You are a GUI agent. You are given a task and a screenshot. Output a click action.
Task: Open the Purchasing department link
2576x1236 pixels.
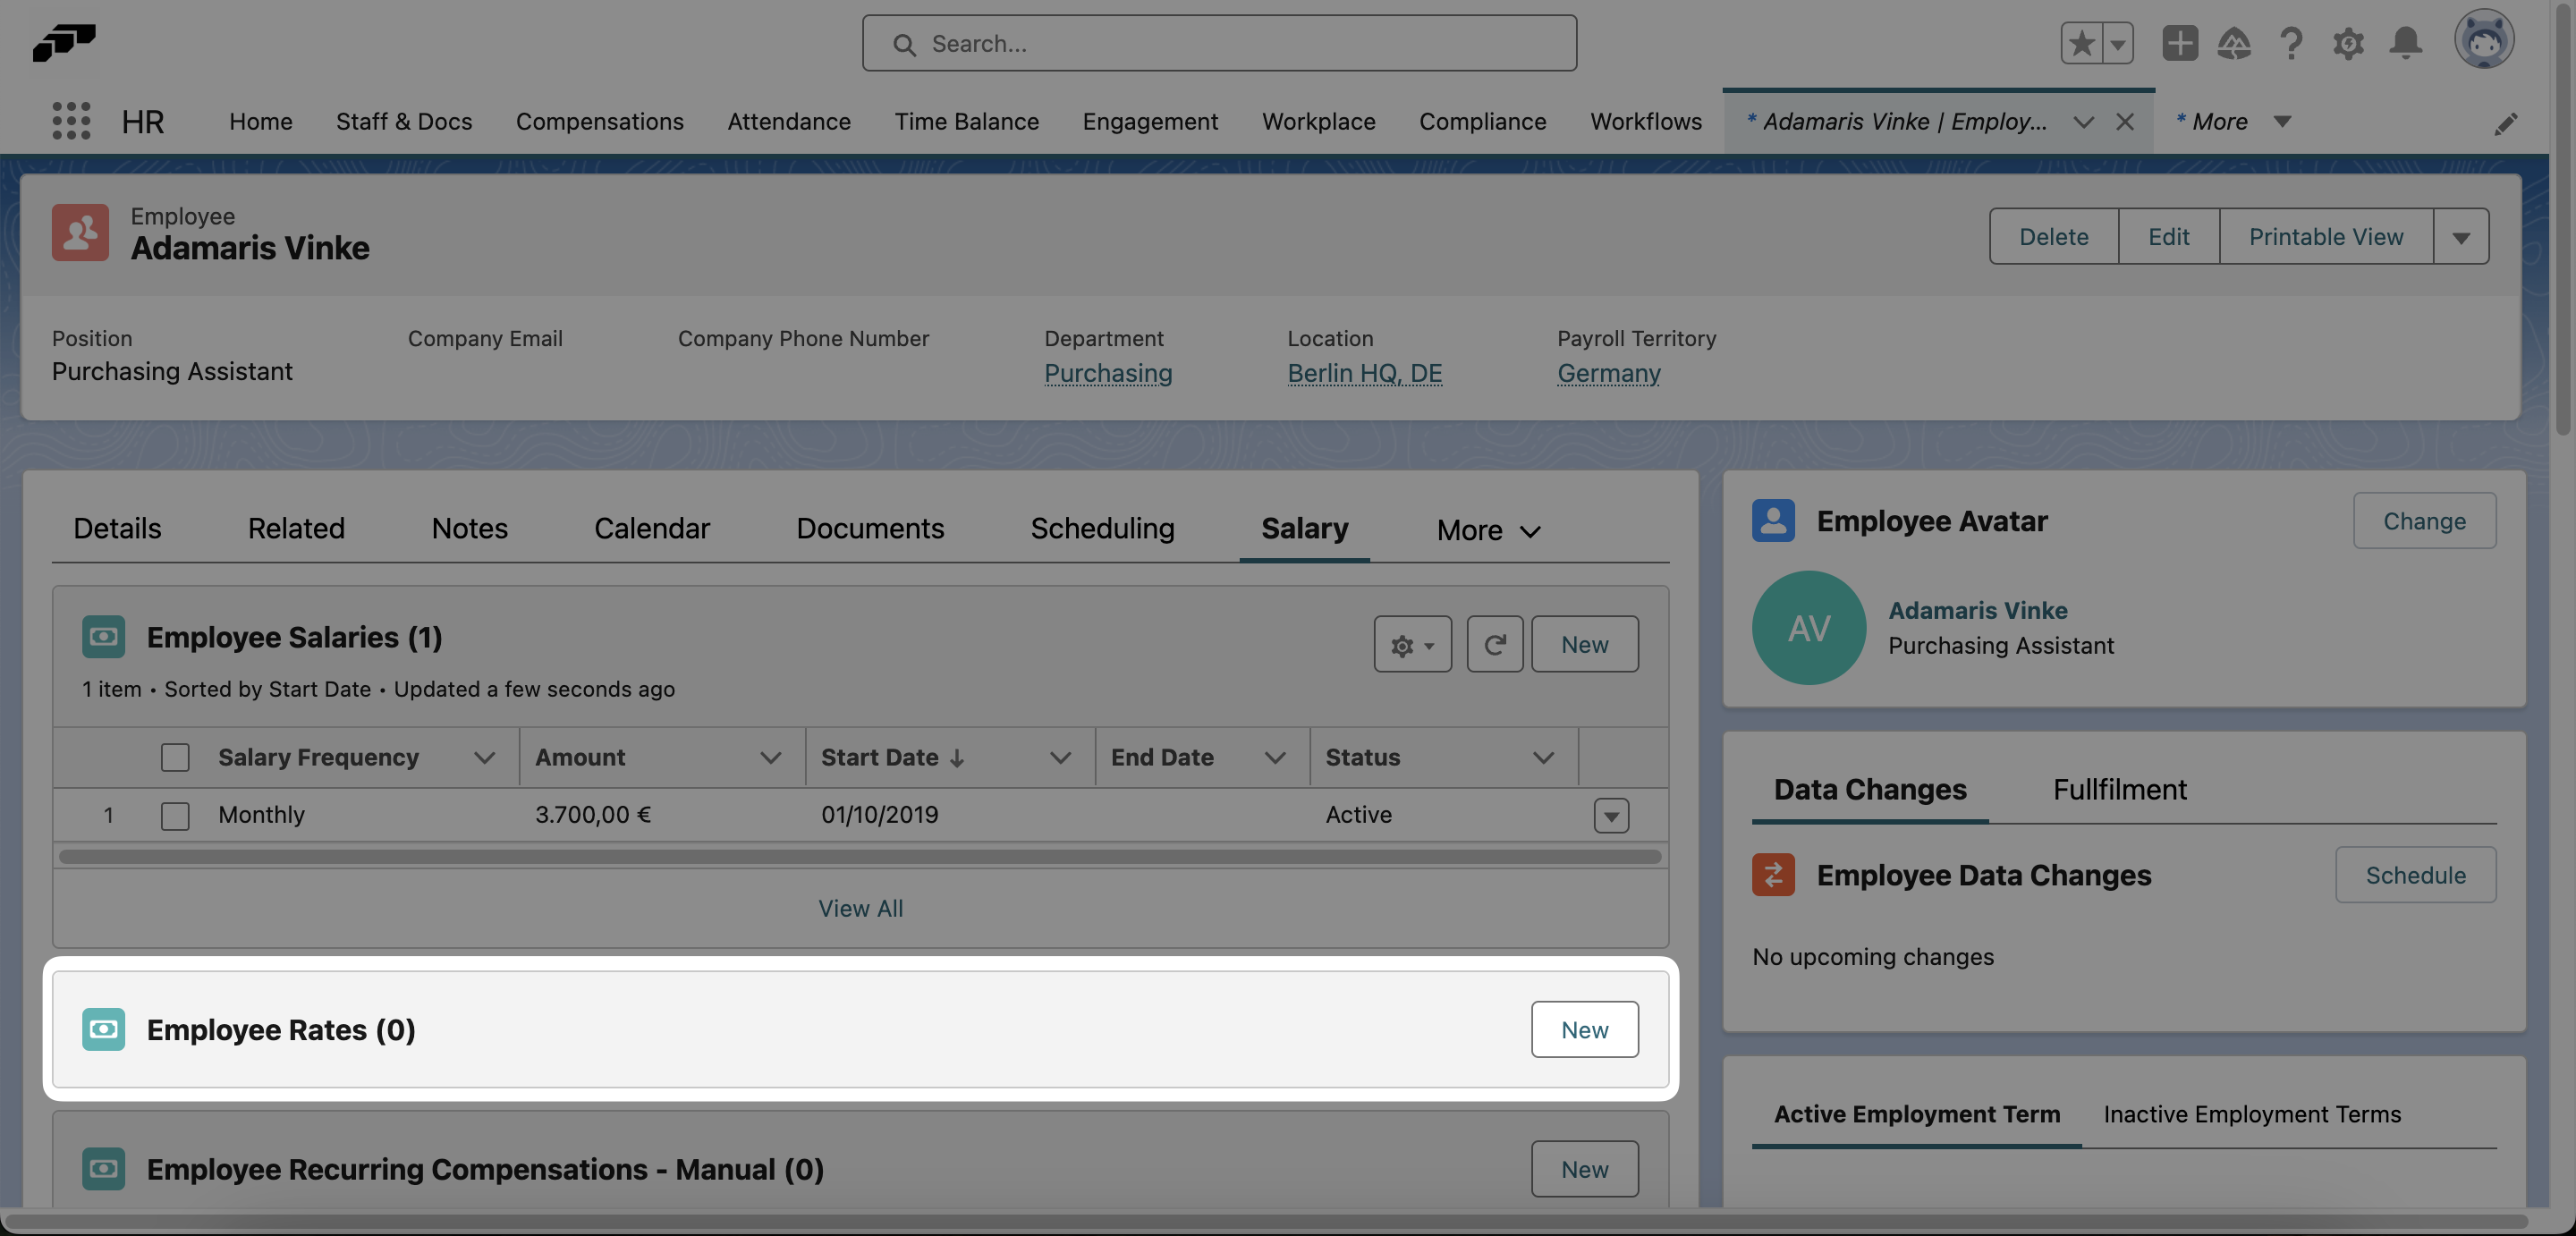coord(1108,373)
